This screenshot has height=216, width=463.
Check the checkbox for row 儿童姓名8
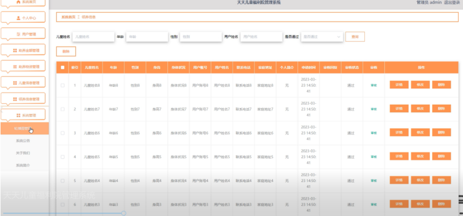click(x=63, y=85)
